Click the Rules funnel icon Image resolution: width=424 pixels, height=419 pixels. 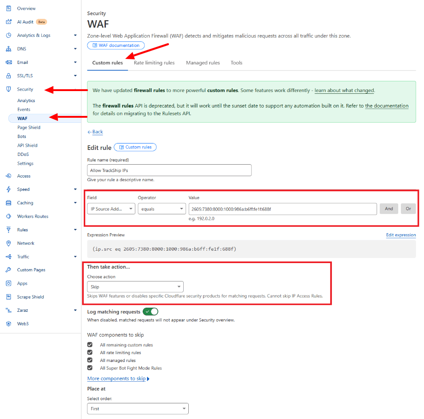tap(9, 230)
